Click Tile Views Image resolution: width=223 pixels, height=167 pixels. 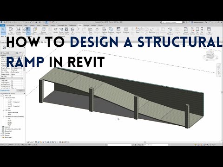coord(202,31)
